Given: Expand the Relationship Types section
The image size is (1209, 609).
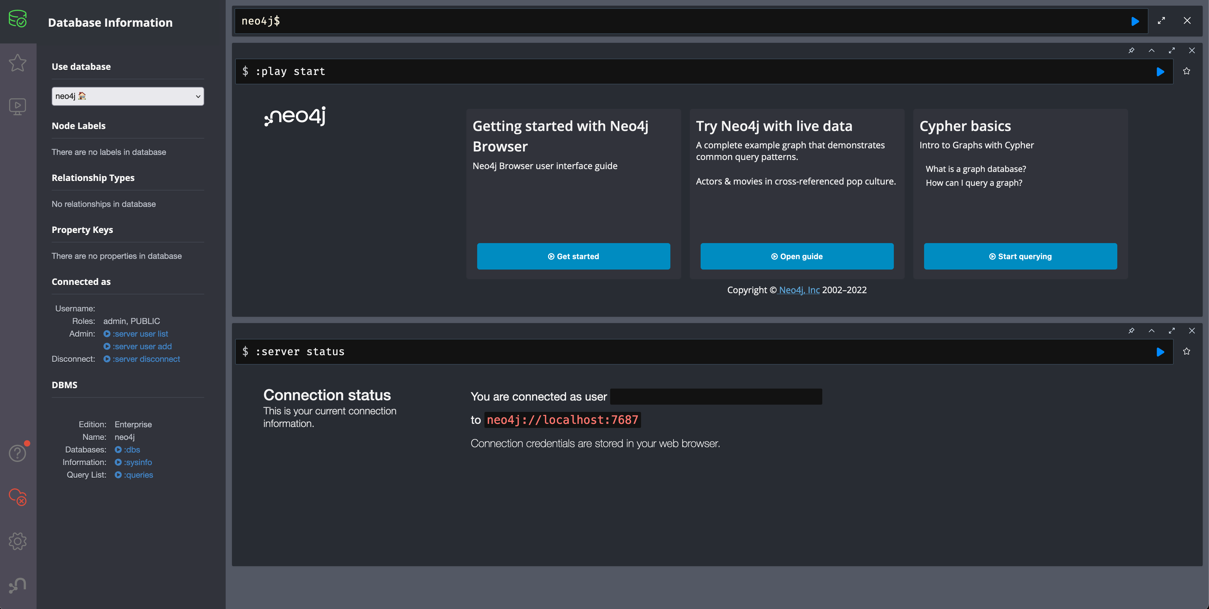Looking at the screenshot, I should pos(92,177).
